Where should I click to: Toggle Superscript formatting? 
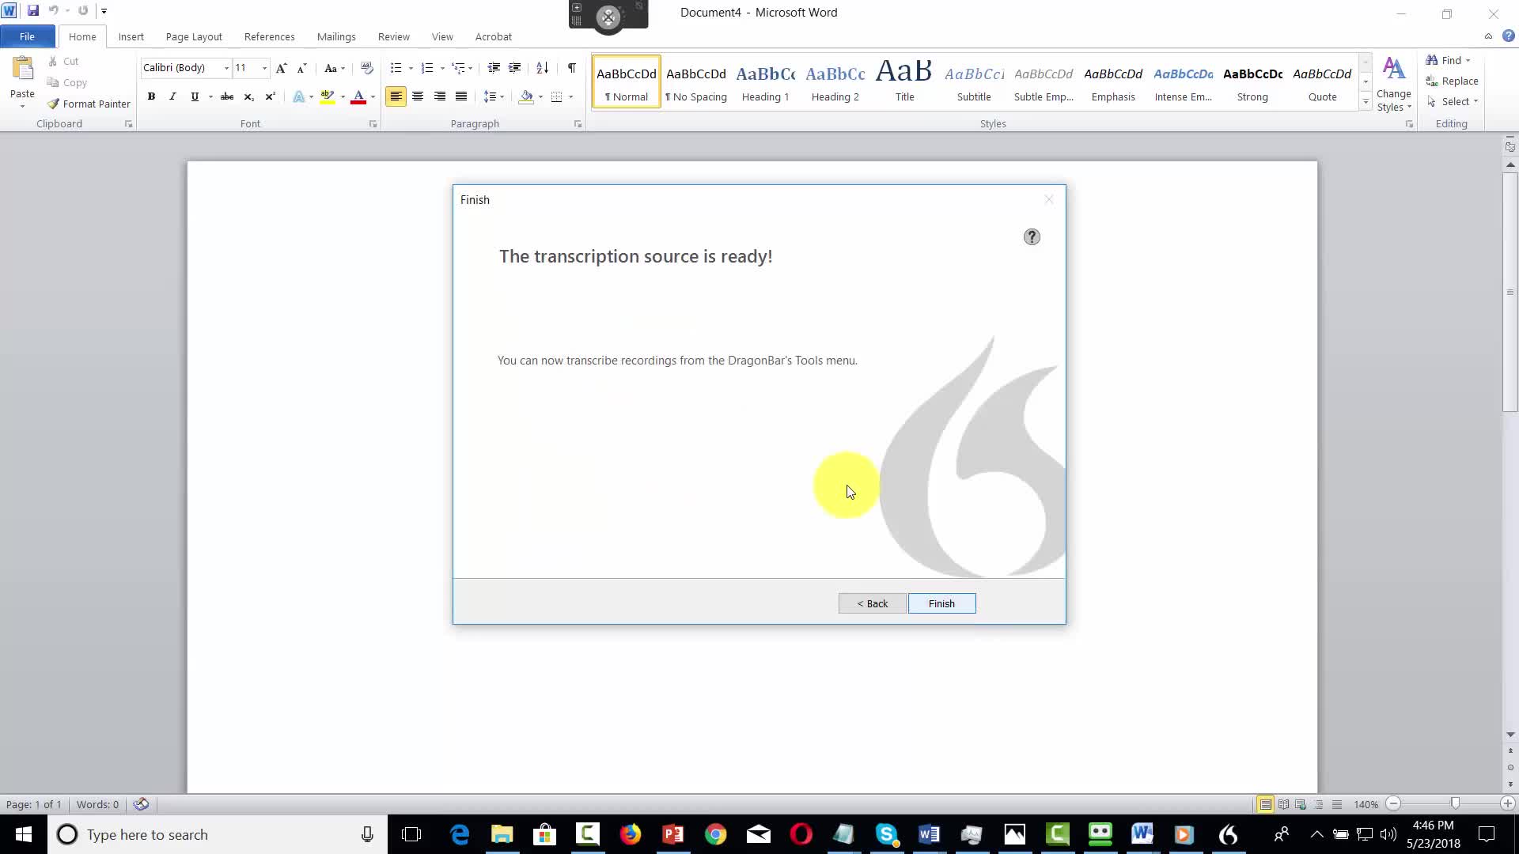point(270,96)
